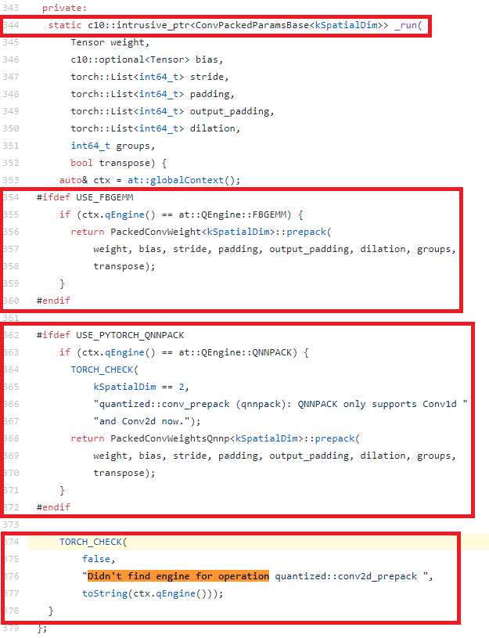Click line number 378
The height and width of the screenshot is (638, 489).
pyautogui.click(x=11, y=611)
